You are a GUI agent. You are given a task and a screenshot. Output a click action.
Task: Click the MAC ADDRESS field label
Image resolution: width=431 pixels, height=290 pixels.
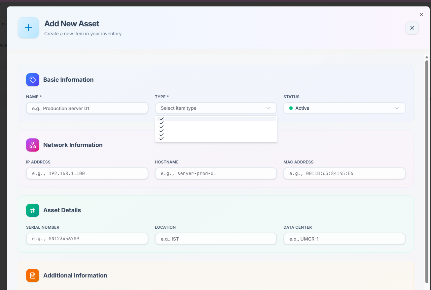tap(299, 162)
